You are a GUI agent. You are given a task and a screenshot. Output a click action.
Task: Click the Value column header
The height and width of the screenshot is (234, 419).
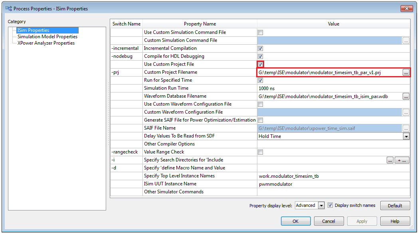334,24
